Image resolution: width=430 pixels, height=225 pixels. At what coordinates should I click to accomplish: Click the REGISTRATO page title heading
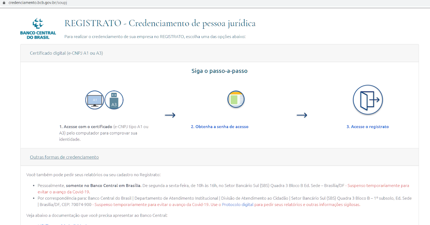click(x=160, y=23)
